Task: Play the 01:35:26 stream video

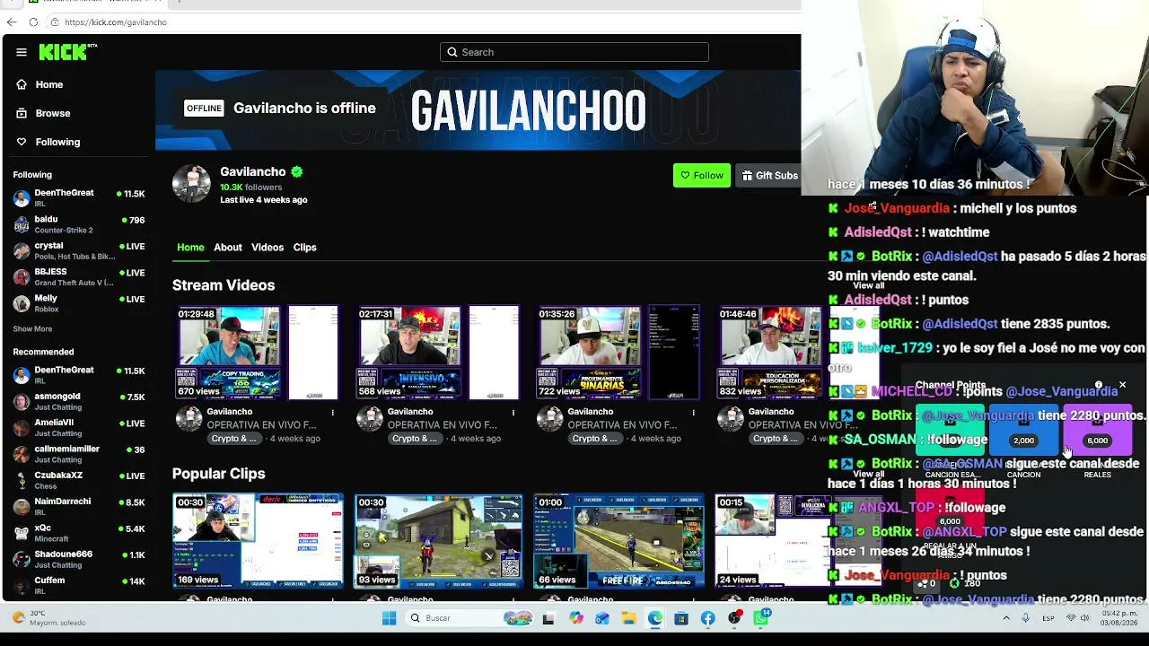Action: [x=618, y=353]
